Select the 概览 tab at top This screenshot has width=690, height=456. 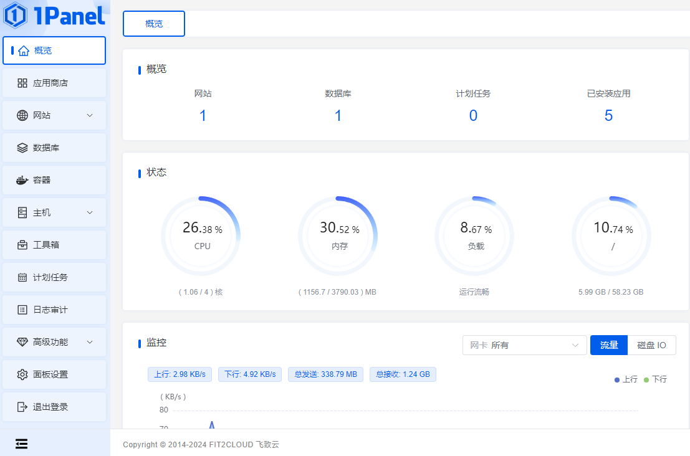[154, 24]
